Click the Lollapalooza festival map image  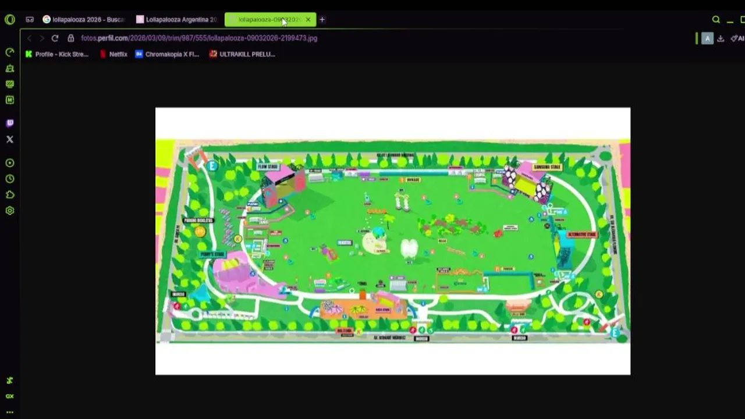pos(393,241)
